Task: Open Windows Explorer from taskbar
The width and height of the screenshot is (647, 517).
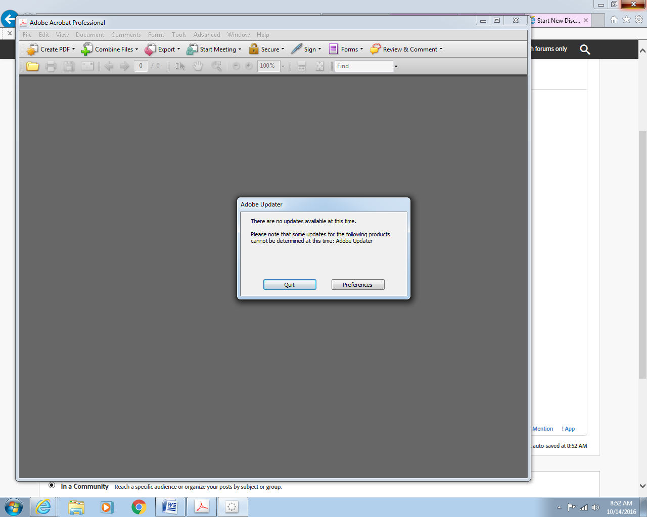Action: click(x=76, y=507)
